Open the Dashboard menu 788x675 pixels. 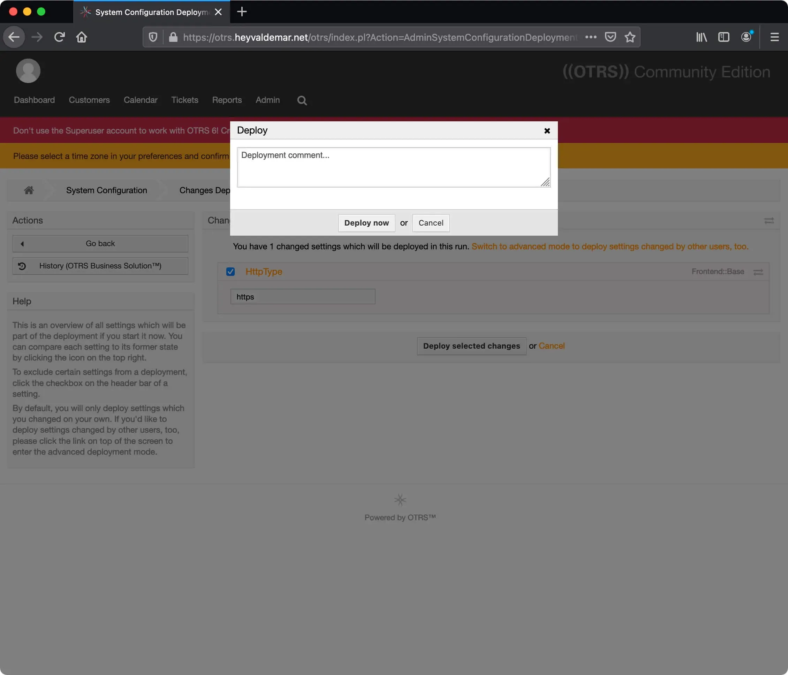(34, 100)
